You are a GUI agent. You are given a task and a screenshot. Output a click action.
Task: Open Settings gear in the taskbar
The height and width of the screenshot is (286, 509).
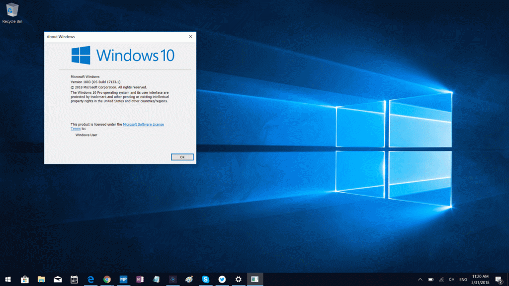coord(239,279)
